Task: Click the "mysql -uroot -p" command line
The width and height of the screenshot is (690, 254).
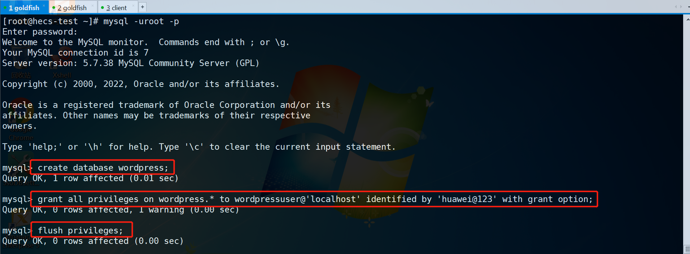Action: pyautogui.click(x=141, y=22)
